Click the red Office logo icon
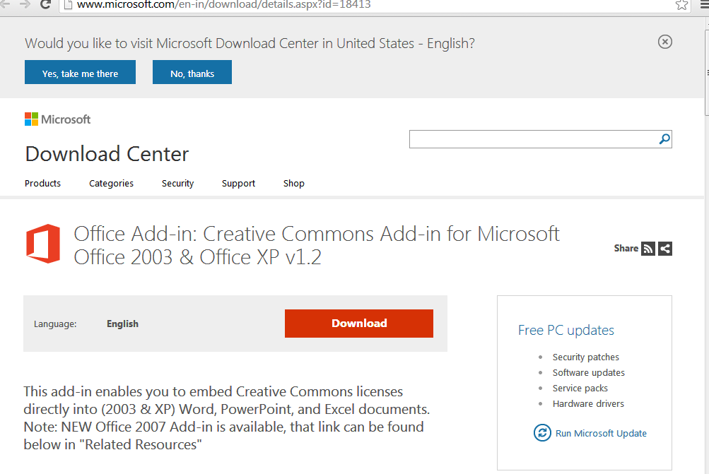The height and width of the screenshot is (474, 709). pyautogui.click(x=43, y=244)
